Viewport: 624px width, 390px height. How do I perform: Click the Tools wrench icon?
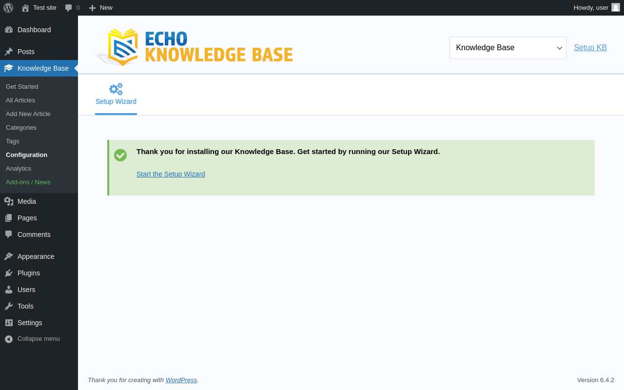click(9, 306)
